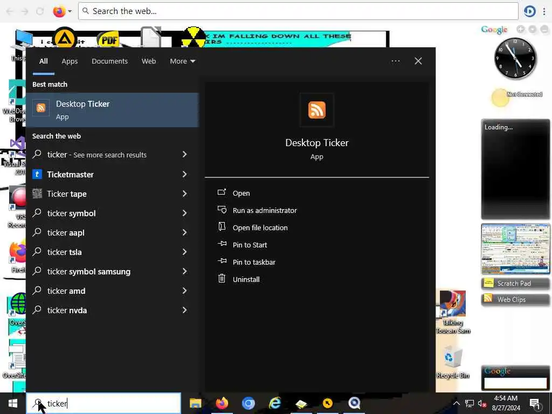This screenshot has height=414, width=552.
Task: Switch to the Apps search tab
Action: click(70, 61)
